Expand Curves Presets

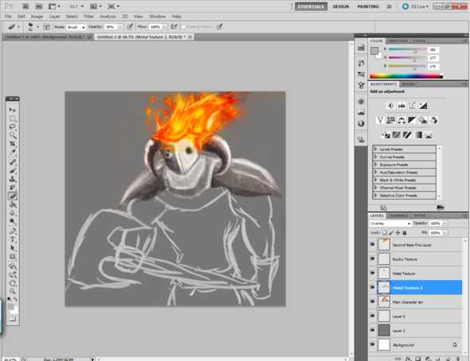[375, 157]
